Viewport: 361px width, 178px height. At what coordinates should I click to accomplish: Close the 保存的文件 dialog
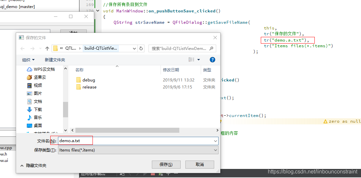[215, 38]
